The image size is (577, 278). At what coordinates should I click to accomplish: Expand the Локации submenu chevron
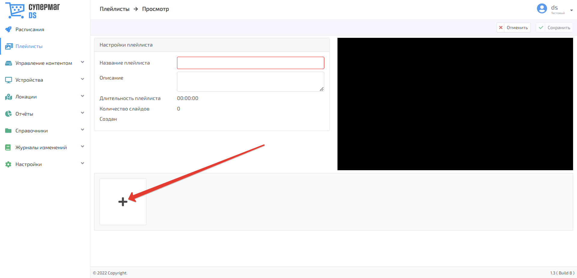coord(82,96)
